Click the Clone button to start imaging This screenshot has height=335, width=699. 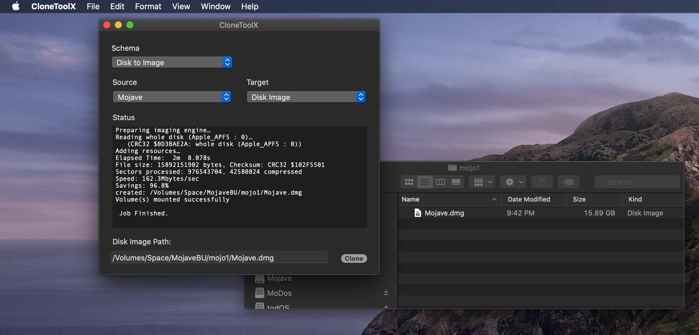(354, 258)
